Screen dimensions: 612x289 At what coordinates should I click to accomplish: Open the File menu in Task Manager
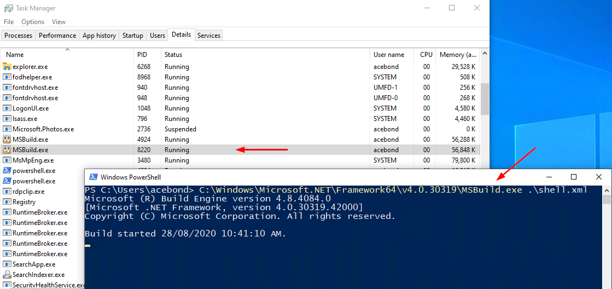9,22
